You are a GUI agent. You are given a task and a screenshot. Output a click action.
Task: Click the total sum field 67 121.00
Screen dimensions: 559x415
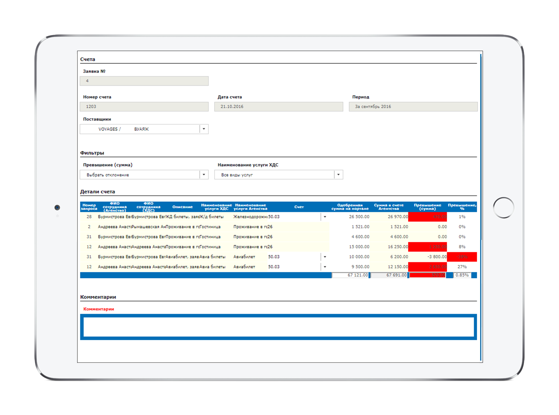[350, 275]
